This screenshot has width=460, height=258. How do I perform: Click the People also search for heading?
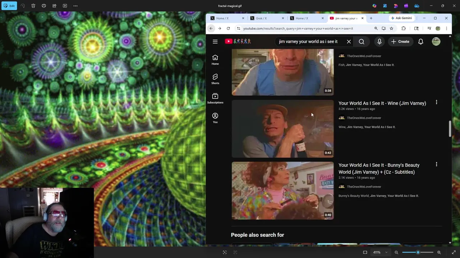click(x=257, y=235)
